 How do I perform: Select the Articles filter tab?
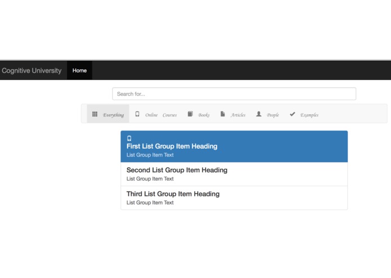tap(233, 114)
